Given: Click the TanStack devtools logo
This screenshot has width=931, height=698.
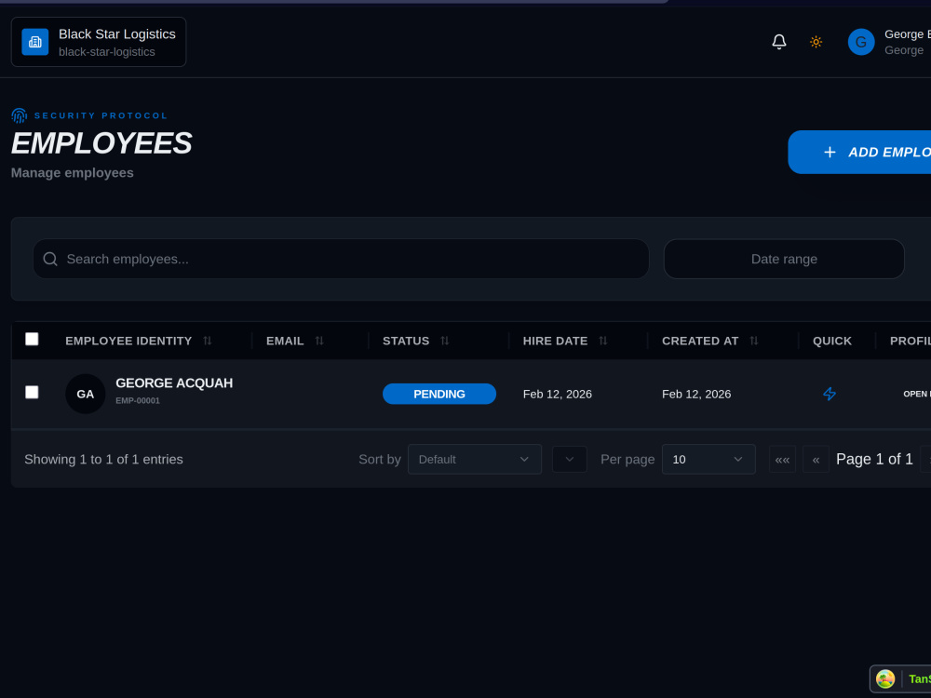Looking at the screenshot, I should pyautogui.click(x=885, y=678).
